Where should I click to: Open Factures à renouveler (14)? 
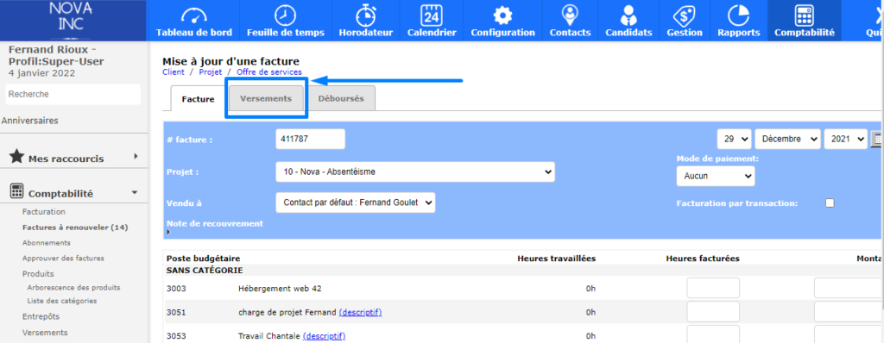75,228
